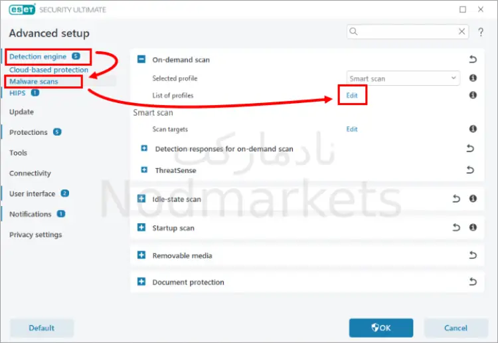The width and height of the screenshot is (498, 343).
Task: Click the Smart scan heading text
Action: point(153,113)
